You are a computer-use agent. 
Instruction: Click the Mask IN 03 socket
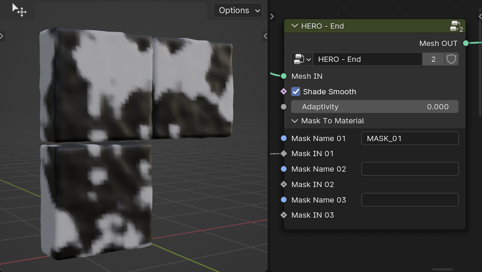pyautogui.click(x=284, y=215)
